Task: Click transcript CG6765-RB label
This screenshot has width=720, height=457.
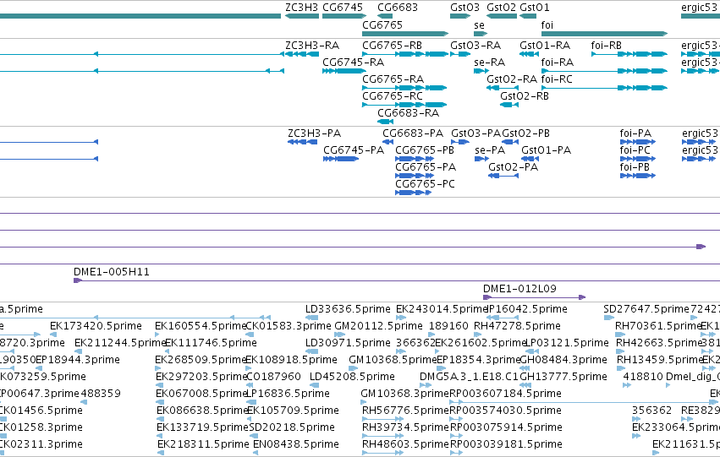Action: pos(392,46)
